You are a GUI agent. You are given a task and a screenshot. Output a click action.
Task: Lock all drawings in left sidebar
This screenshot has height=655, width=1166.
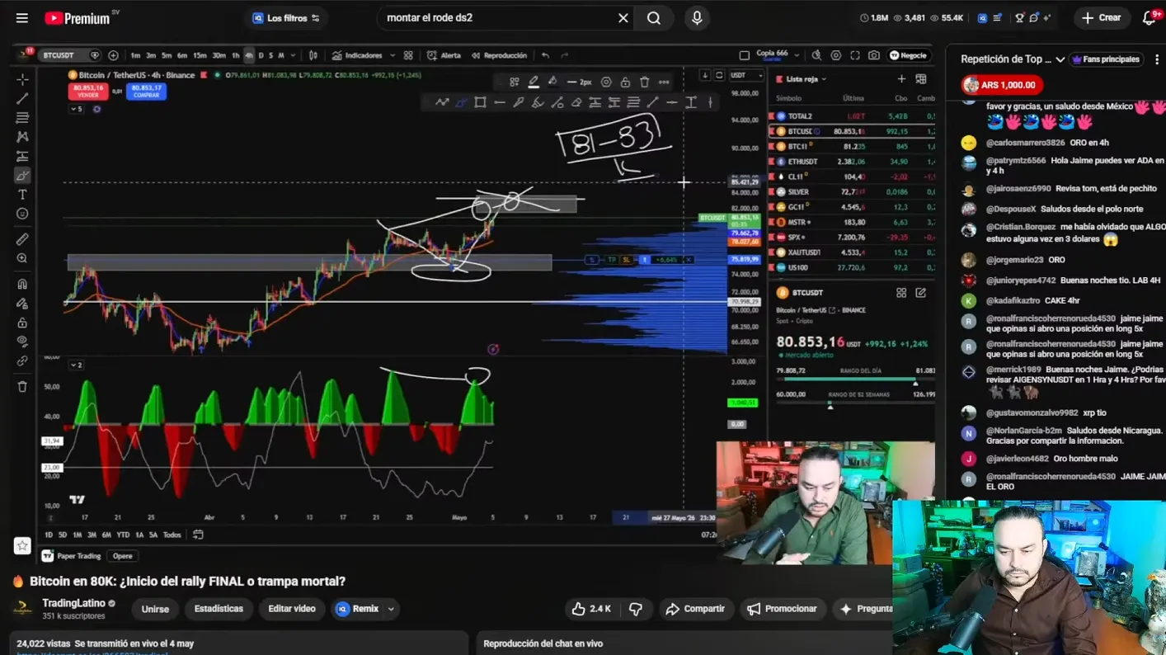click(x=22, y=323)
